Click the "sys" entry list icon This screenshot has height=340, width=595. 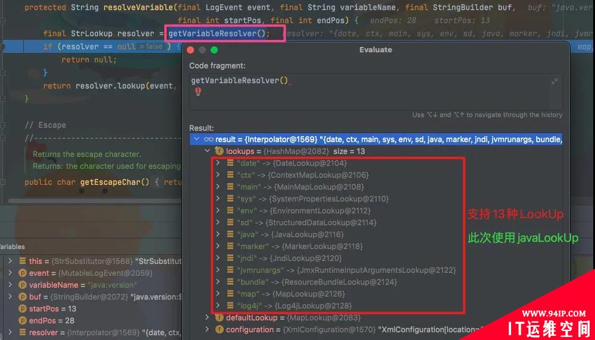coord(230,199)
